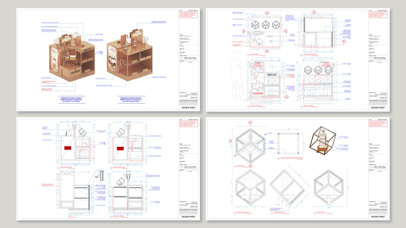Click the rear view cube drawing on GLO-02
The height and width of the screenshot is (228, 406).
328,188
